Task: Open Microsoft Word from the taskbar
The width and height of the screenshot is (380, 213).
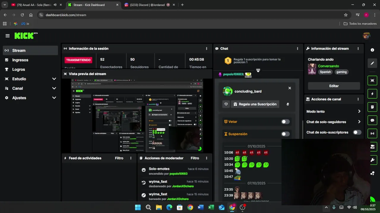Action: coord(201,207)
